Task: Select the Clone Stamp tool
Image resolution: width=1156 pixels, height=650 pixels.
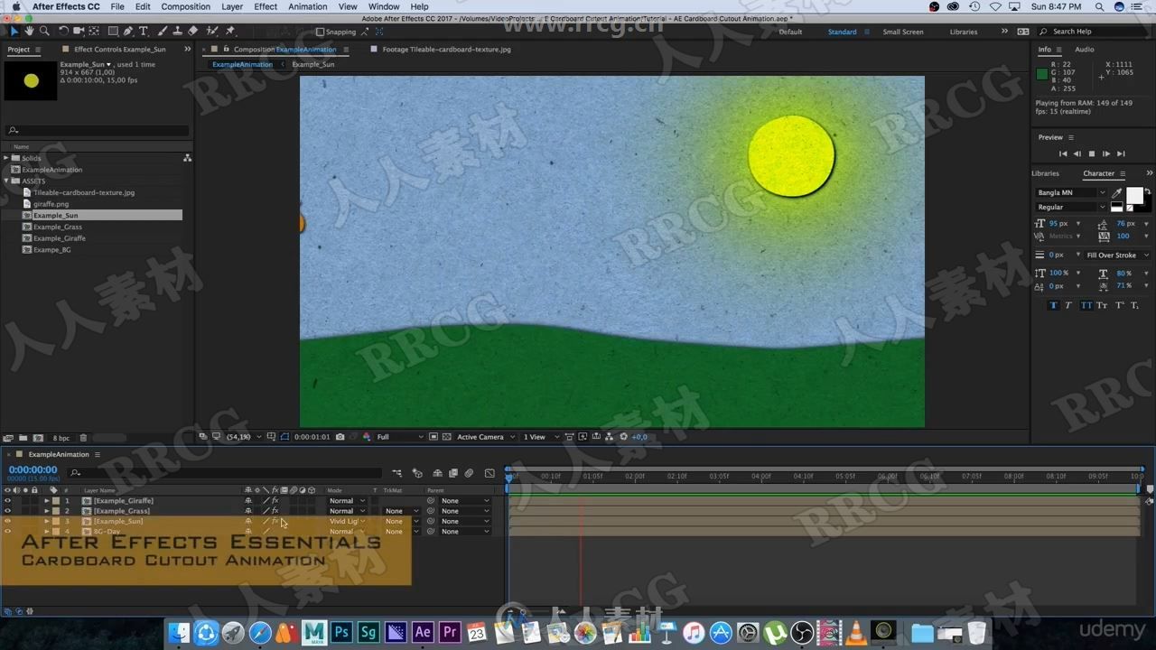Action: click(177, 31)
